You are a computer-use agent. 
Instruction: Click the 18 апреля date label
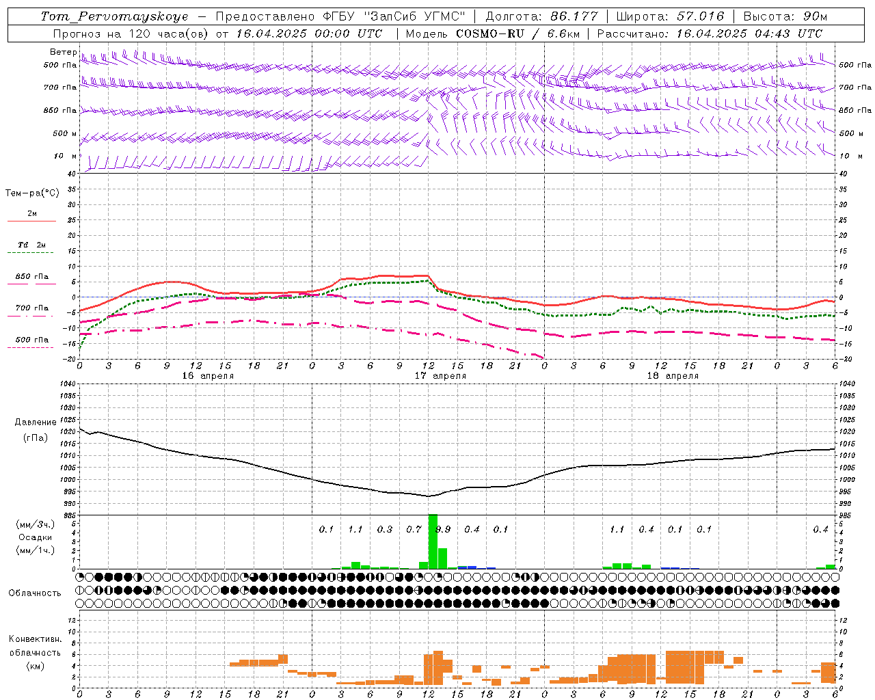coord(673,376)
